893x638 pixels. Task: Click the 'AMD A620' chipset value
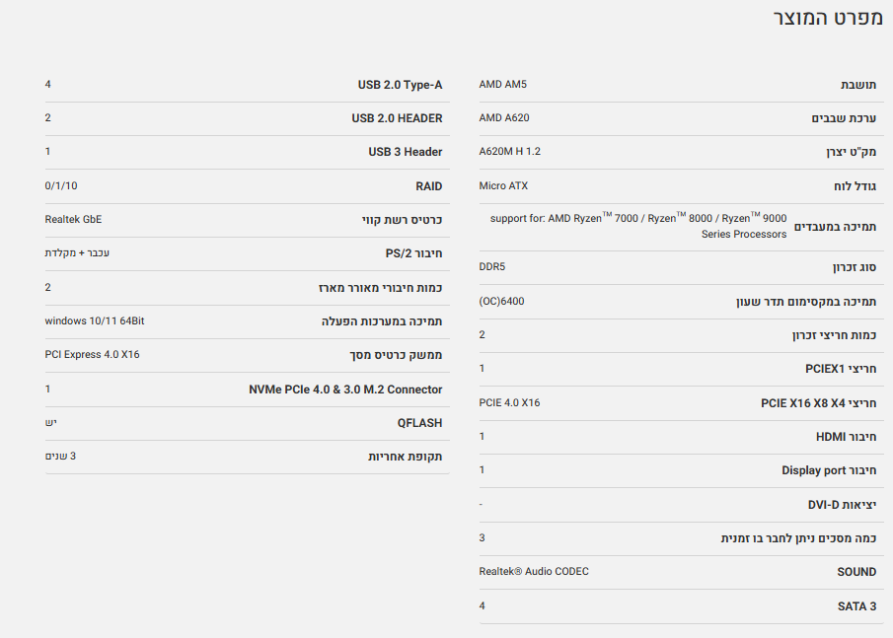(504, 118)
